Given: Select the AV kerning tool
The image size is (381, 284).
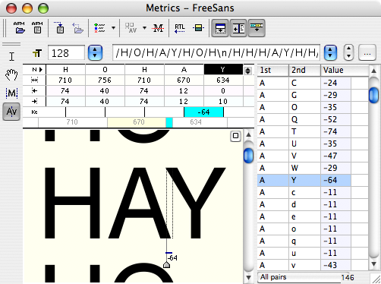Looking at the screenshot, I should coord(11,112).
